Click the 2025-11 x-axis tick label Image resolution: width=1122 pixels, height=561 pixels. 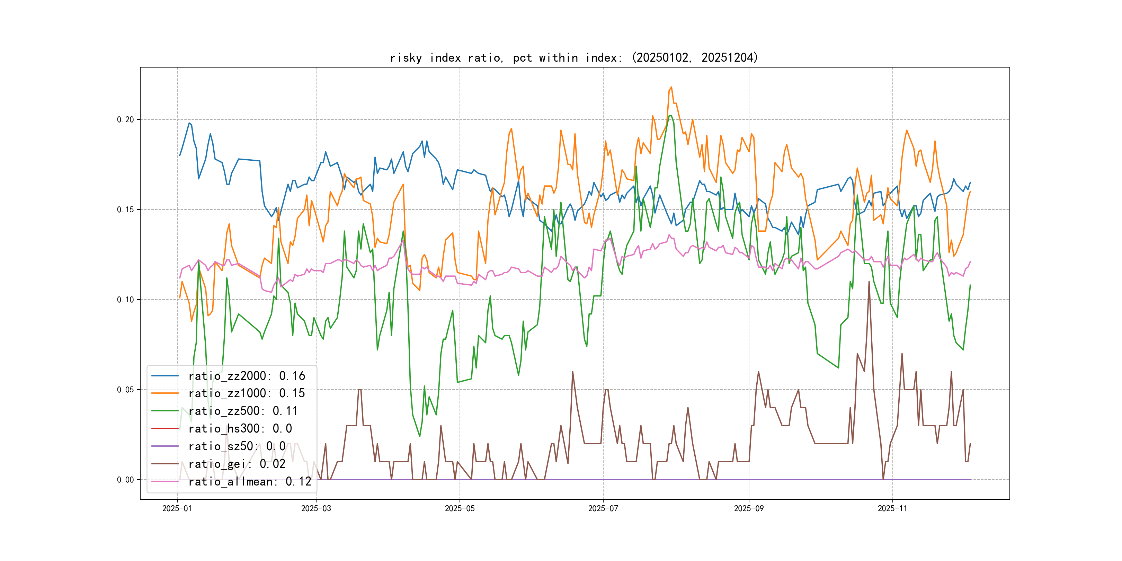(892, 508)
